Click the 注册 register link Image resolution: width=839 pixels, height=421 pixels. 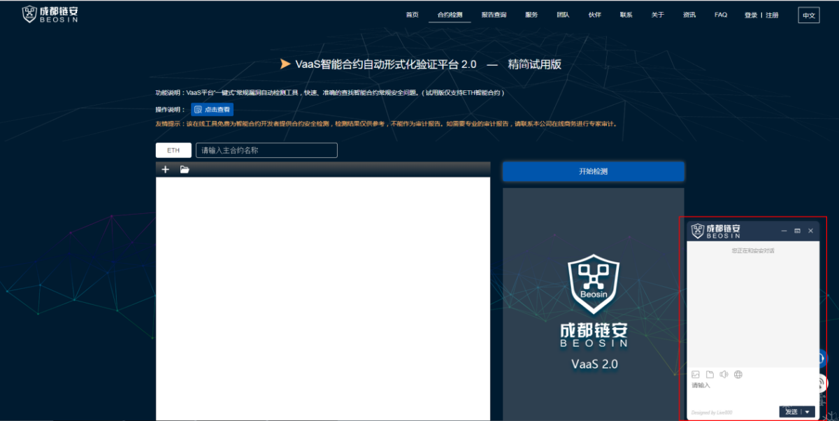(772, 15)
